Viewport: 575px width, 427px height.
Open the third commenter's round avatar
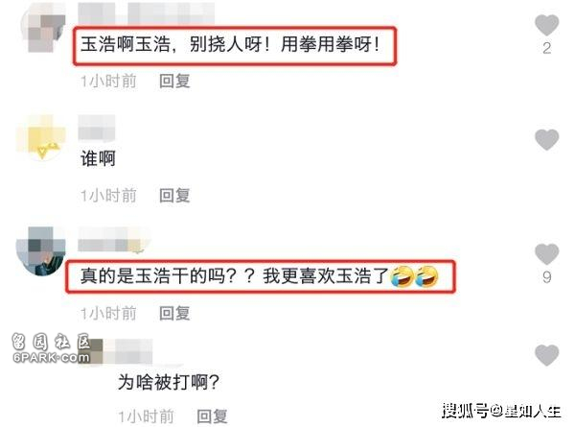(41, 251)
